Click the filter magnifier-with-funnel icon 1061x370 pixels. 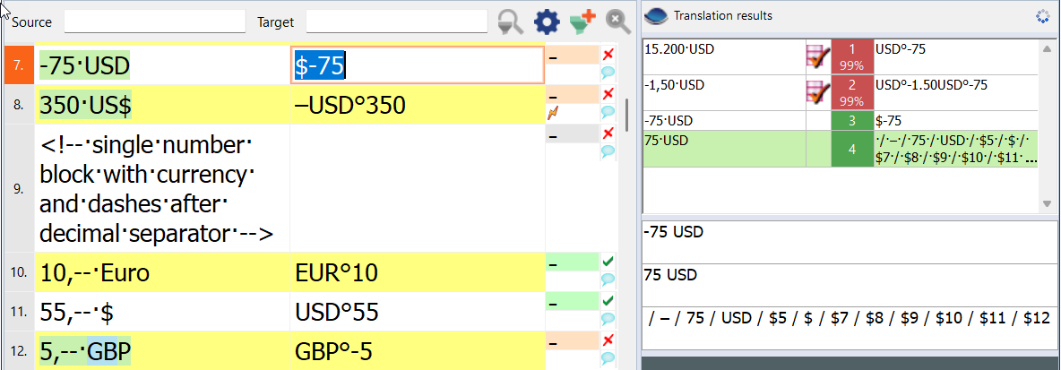coord(510,22)
